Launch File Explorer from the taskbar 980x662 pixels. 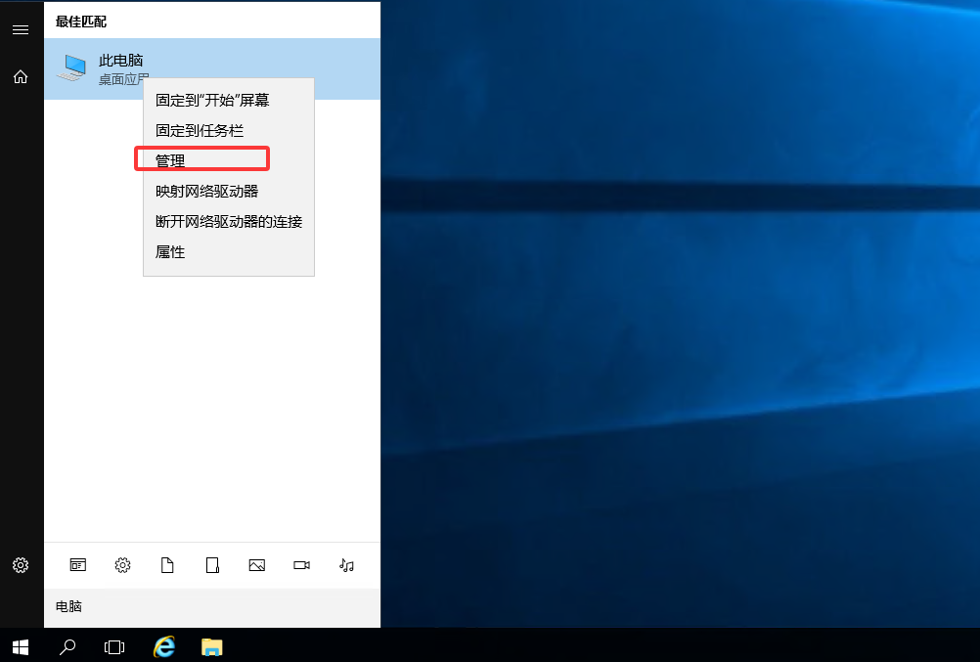(x=211, y=645)
